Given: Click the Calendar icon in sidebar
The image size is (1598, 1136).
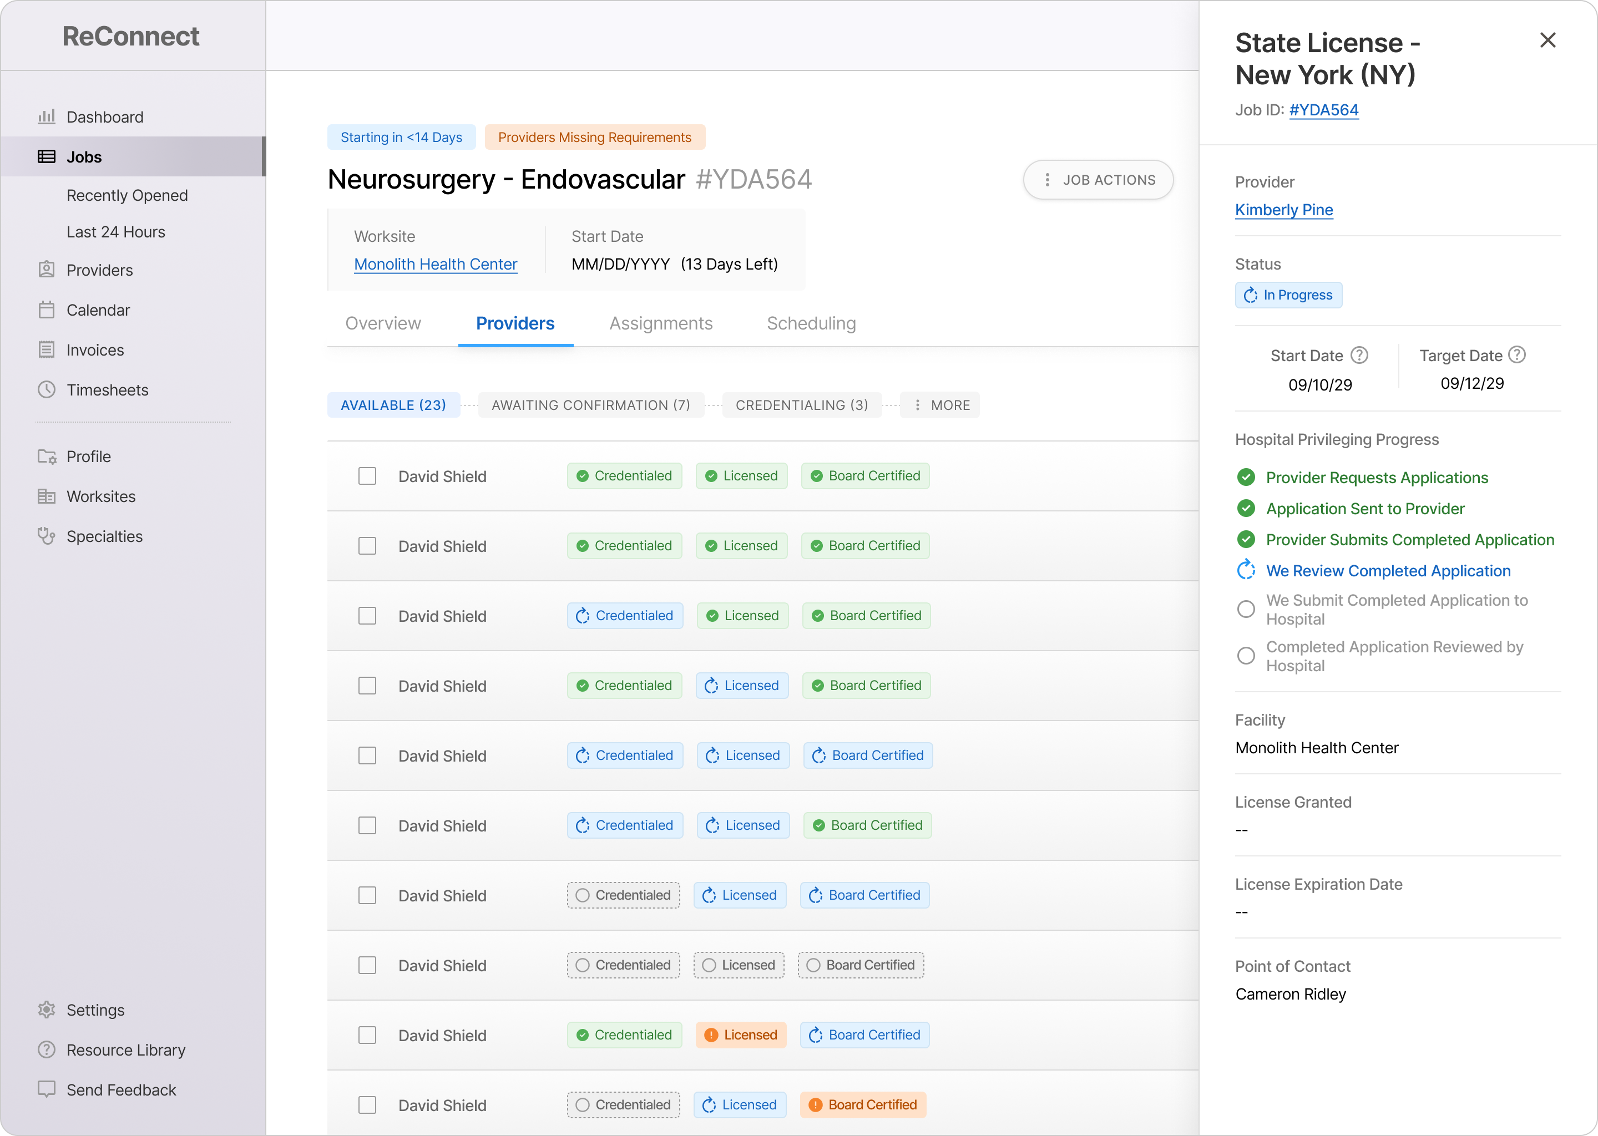Looking at the screenshot, I should (46, 310).
